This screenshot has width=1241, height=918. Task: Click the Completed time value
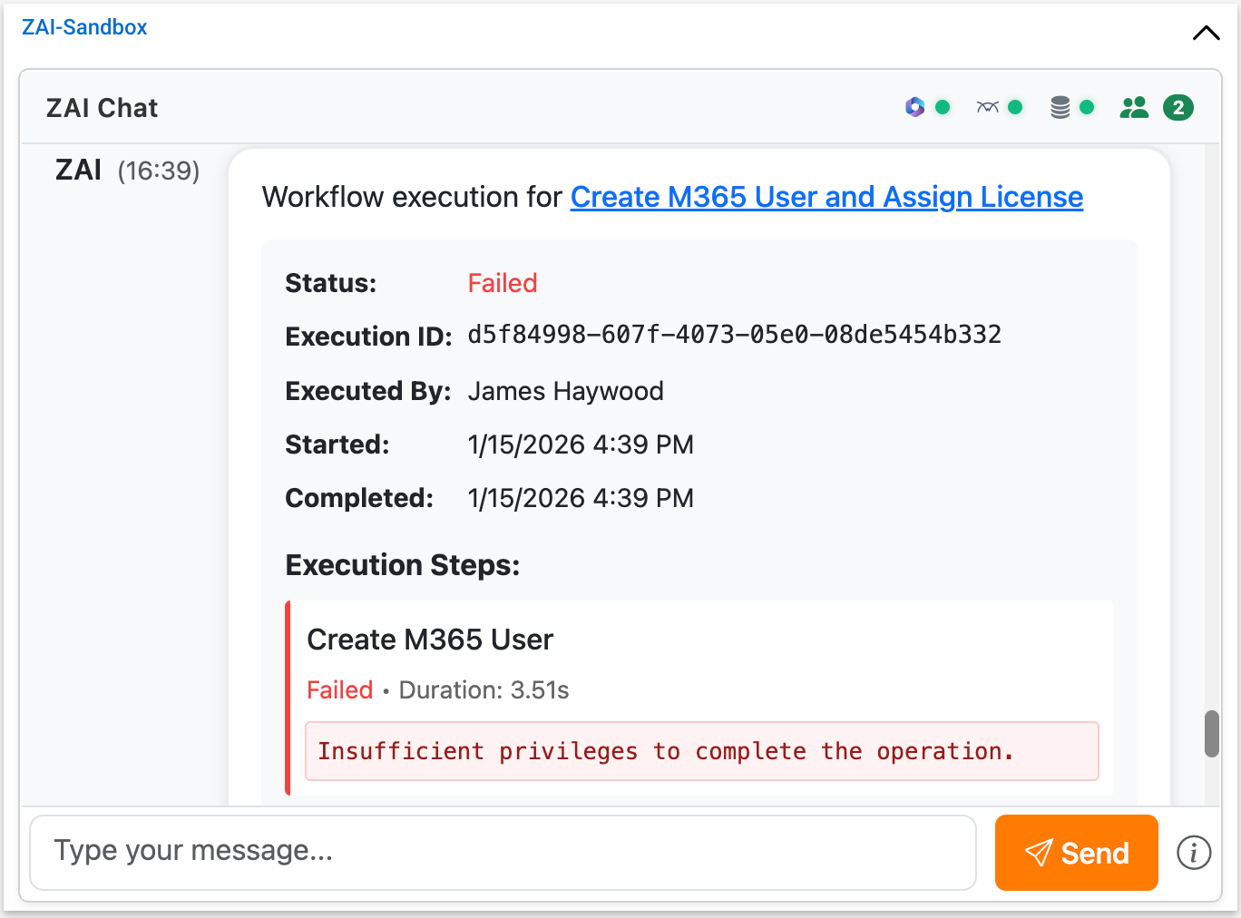click(581, 498)
